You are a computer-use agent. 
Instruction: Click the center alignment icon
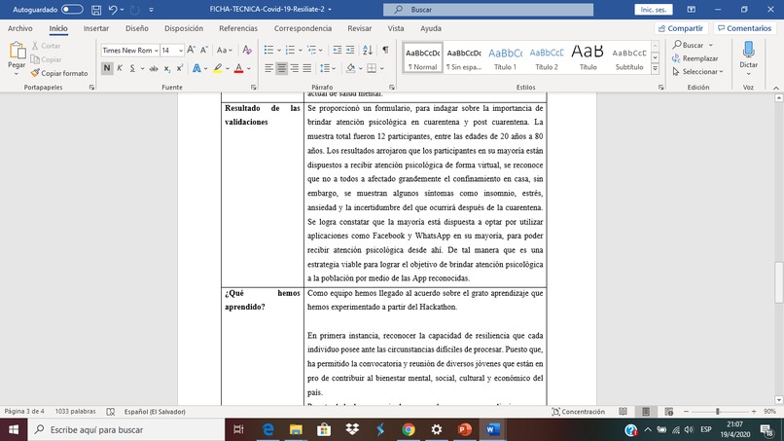point(281,68)
